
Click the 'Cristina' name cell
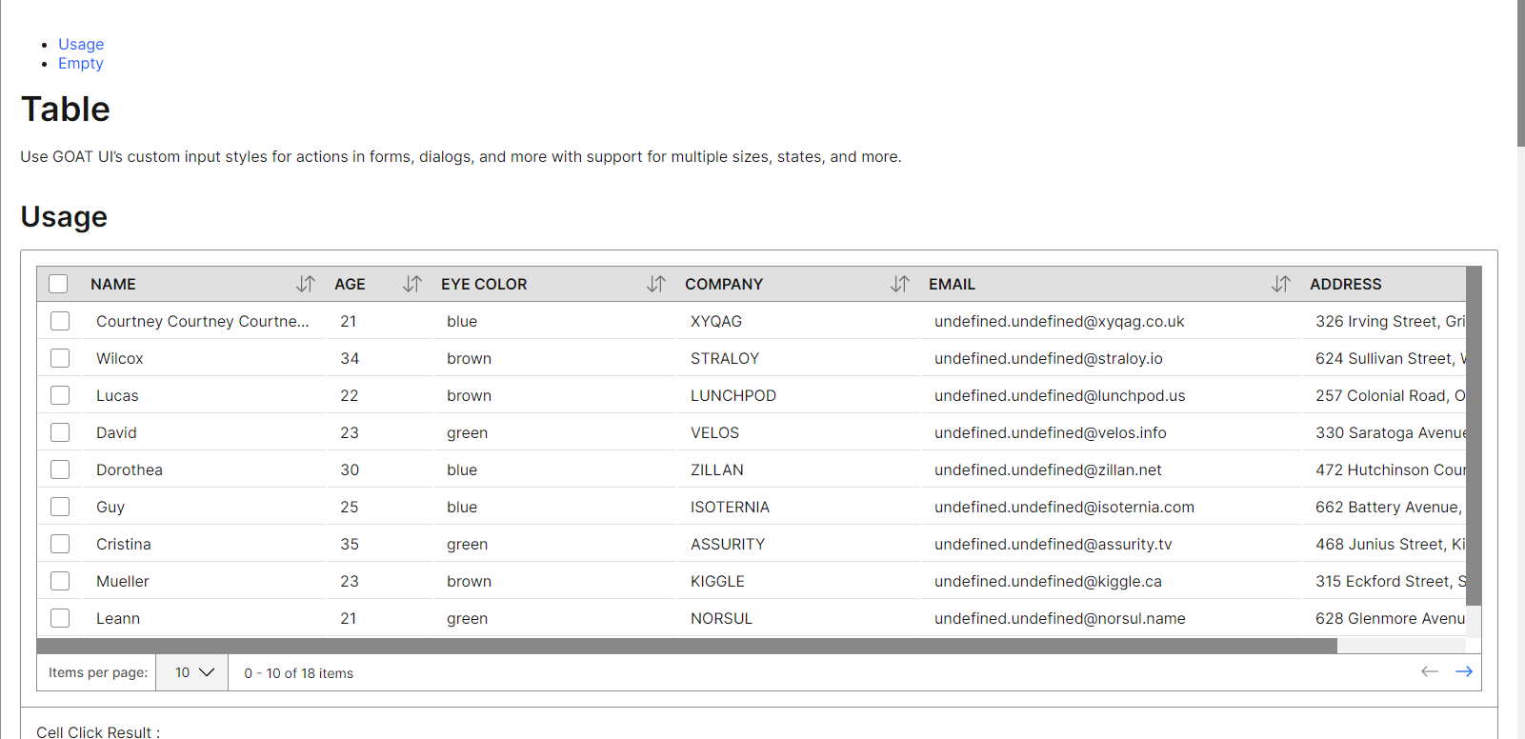coord(203,544)
